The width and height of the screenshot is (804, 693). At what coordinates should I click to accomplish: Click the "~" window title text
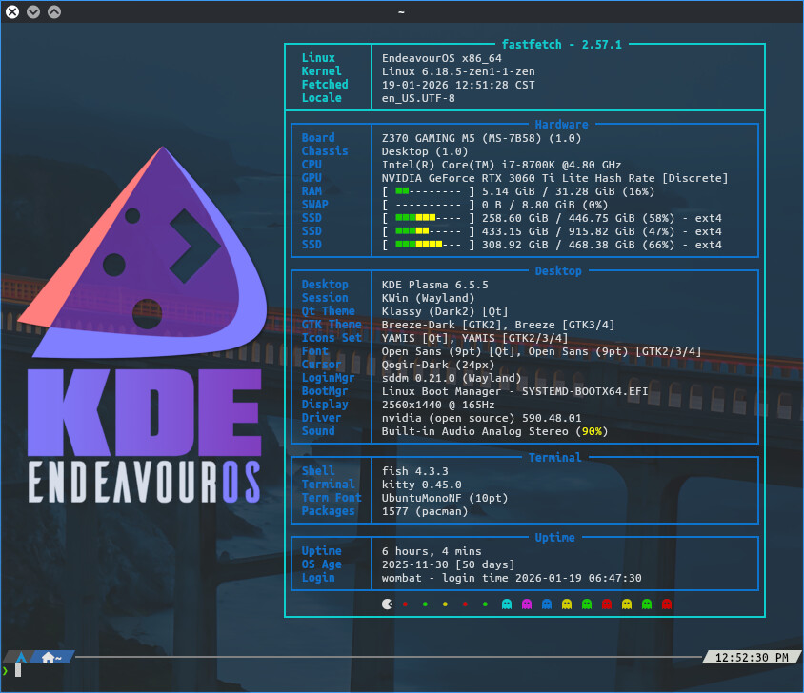click(402, 11)
